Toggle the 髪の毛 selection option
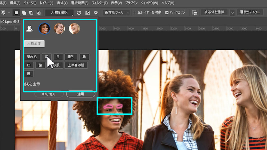Viewport: 267px width, 150px height. [x=32, y=57]
